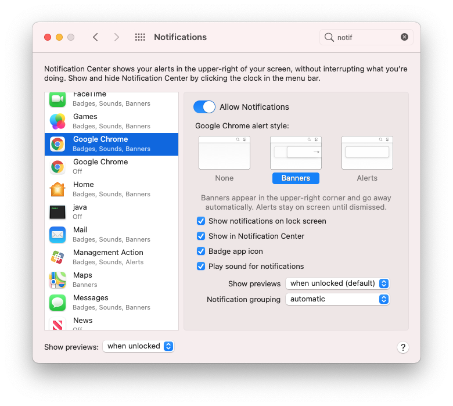Click the Banners label button

[x=296, y=178]
